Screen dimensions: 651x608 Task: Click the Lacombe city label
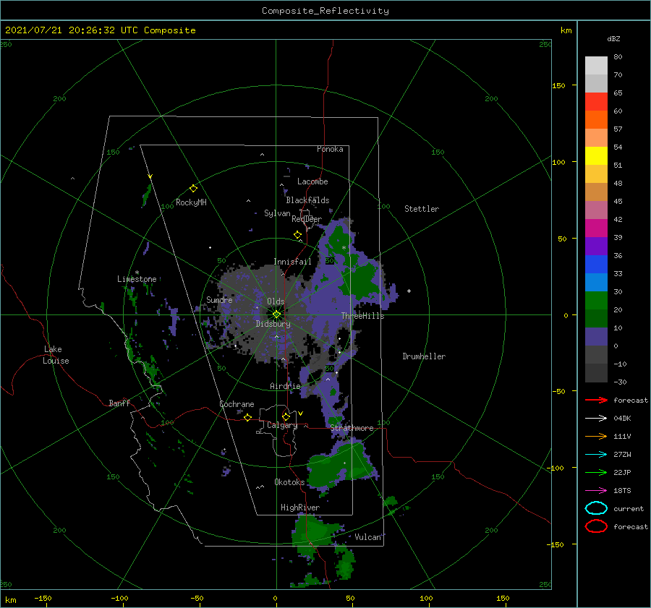[312, 181]
